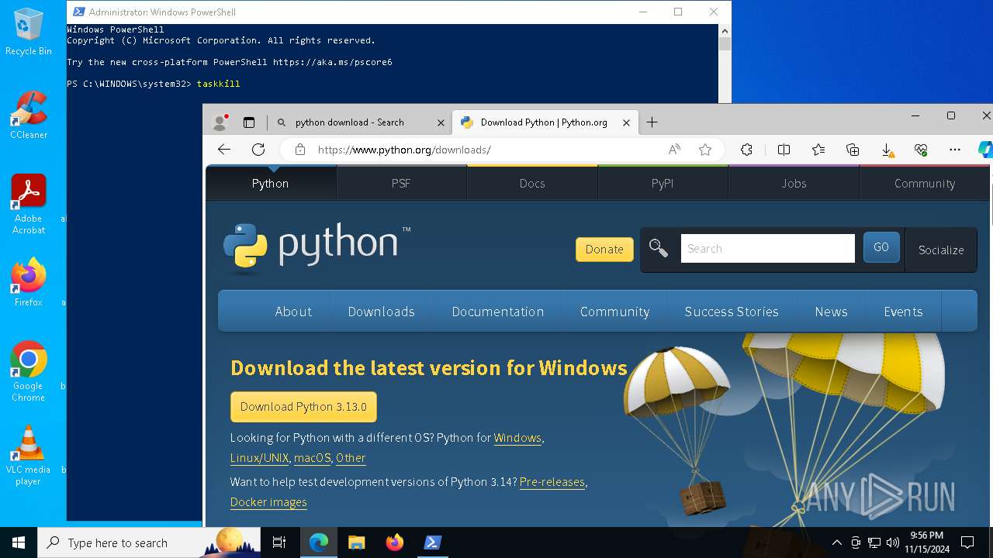The image size is (993, 558).
Task: Open the Community menu in main nav
Action: (614, 312)
